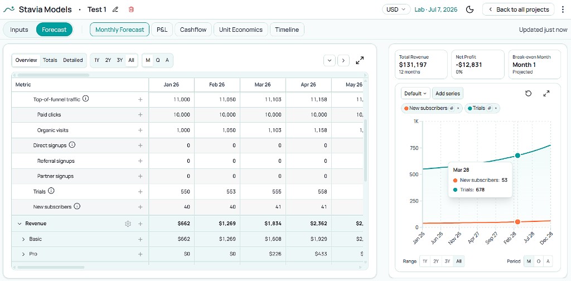
Task: Click Net Profit -$12,831 card
Action: (x=478, y=65)
